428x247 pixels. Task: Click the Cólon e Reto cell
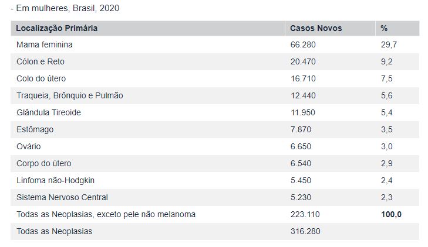[x=41, y=61]
